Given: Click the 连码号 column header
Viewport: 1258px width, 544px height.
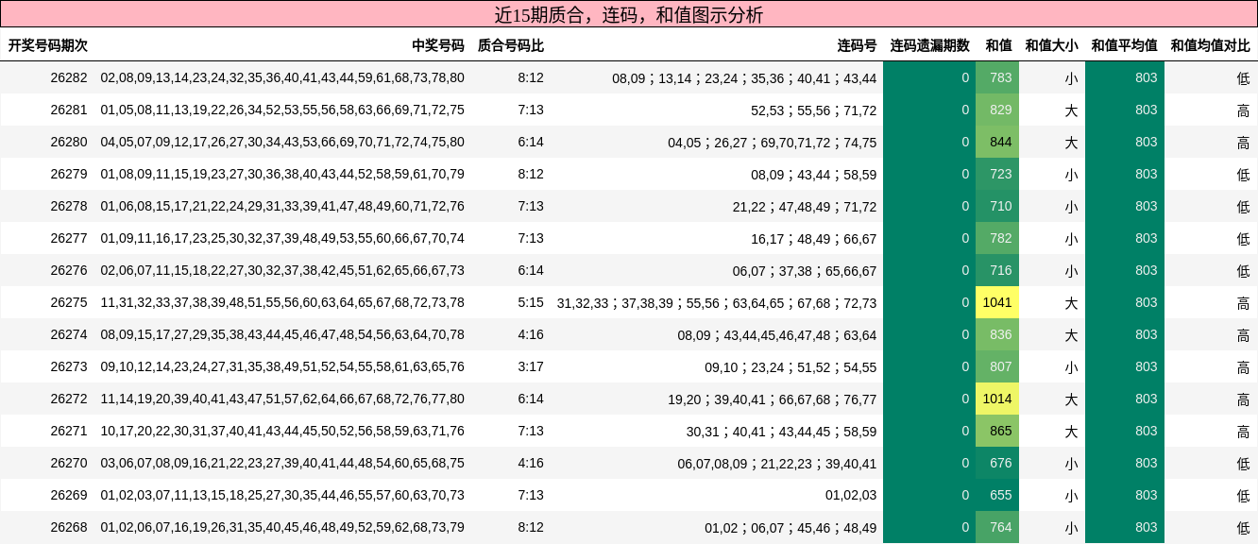Looking at the screenshot, I should 857,45.
